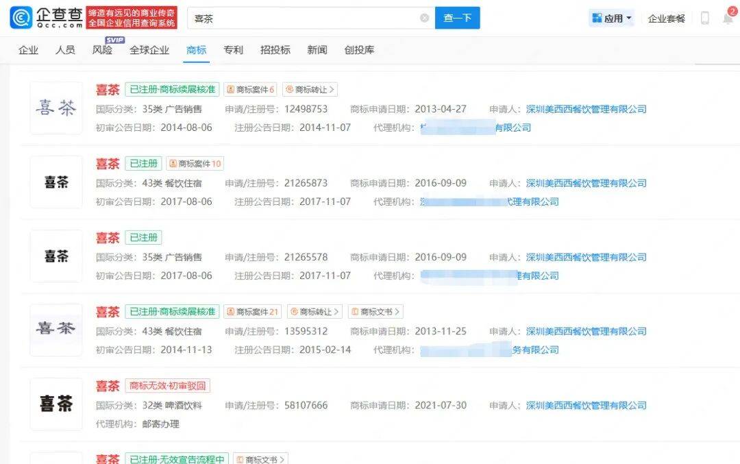Click the search field containing 喜茶

point(301,19)
